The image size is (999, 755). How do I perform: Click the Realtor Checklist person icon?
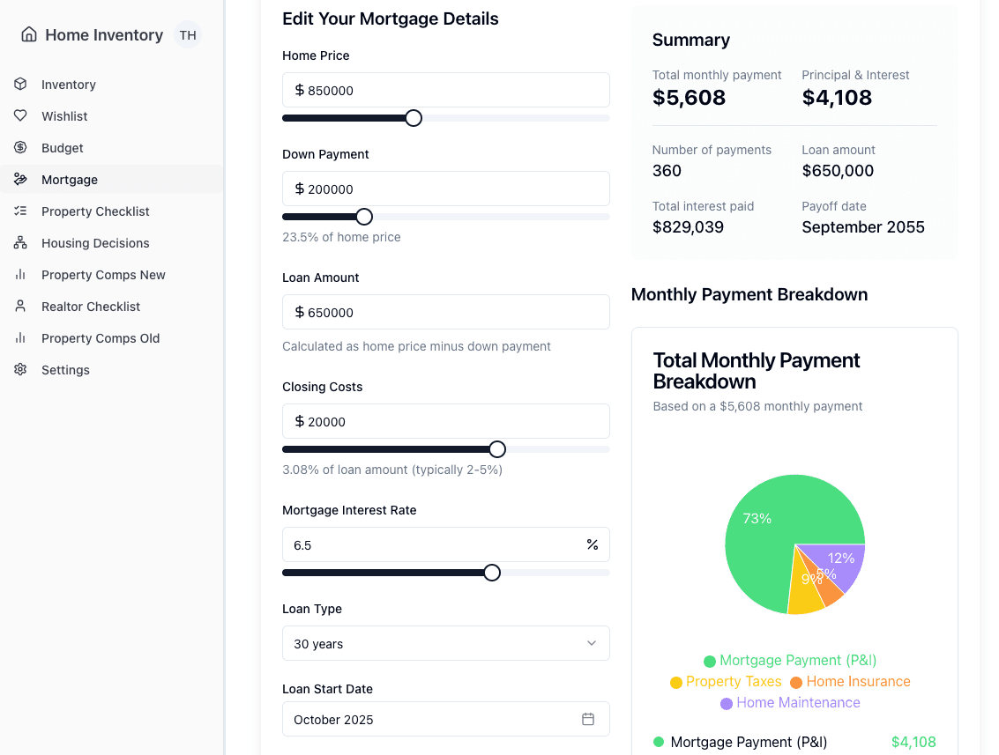20,307
